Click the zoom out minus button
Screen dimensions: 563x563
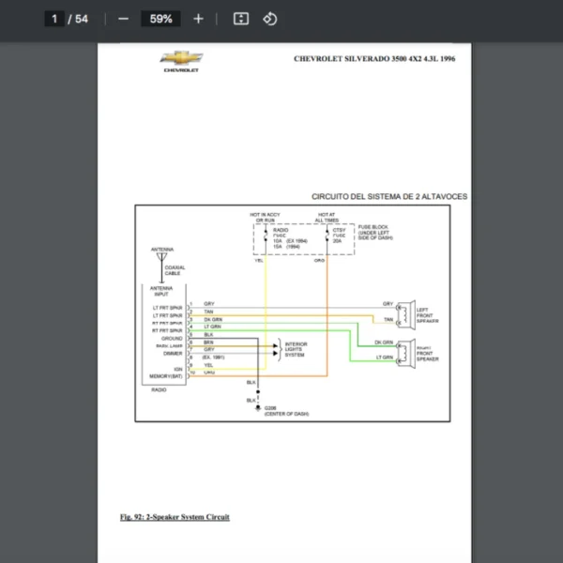pyautogui.click(x=123, y=19)
